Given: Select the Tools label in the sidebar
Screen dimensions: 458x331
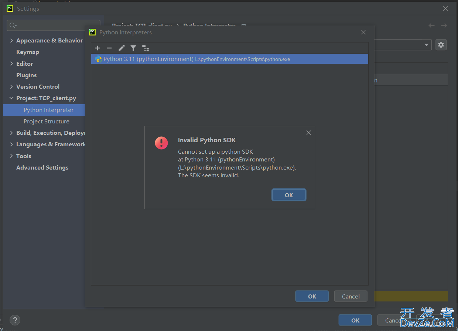Looking at the screenshot, I should (x=24, y=156).
